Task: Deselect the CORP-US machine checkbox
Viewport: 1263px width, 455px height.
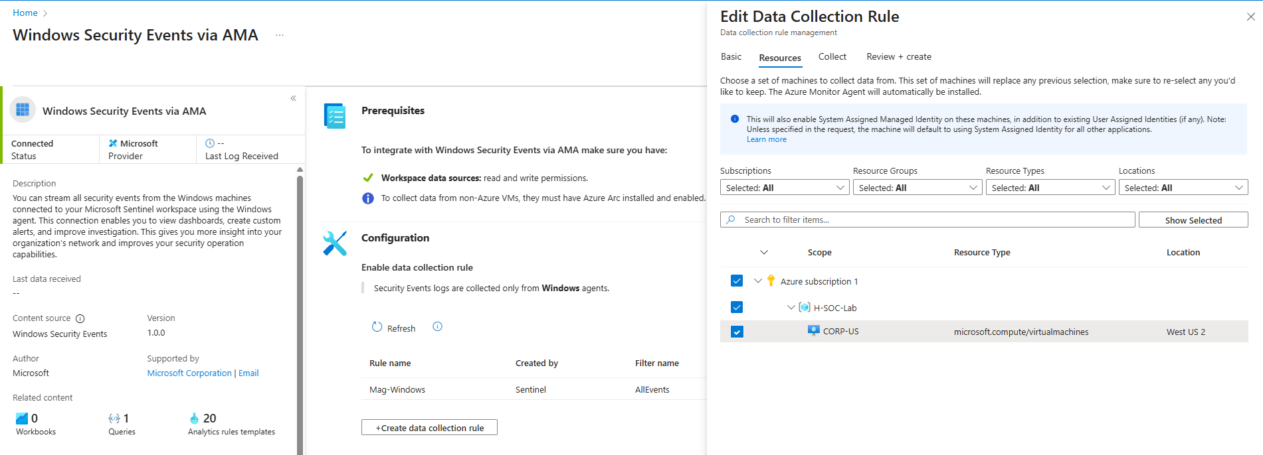Action: point(737,332)
